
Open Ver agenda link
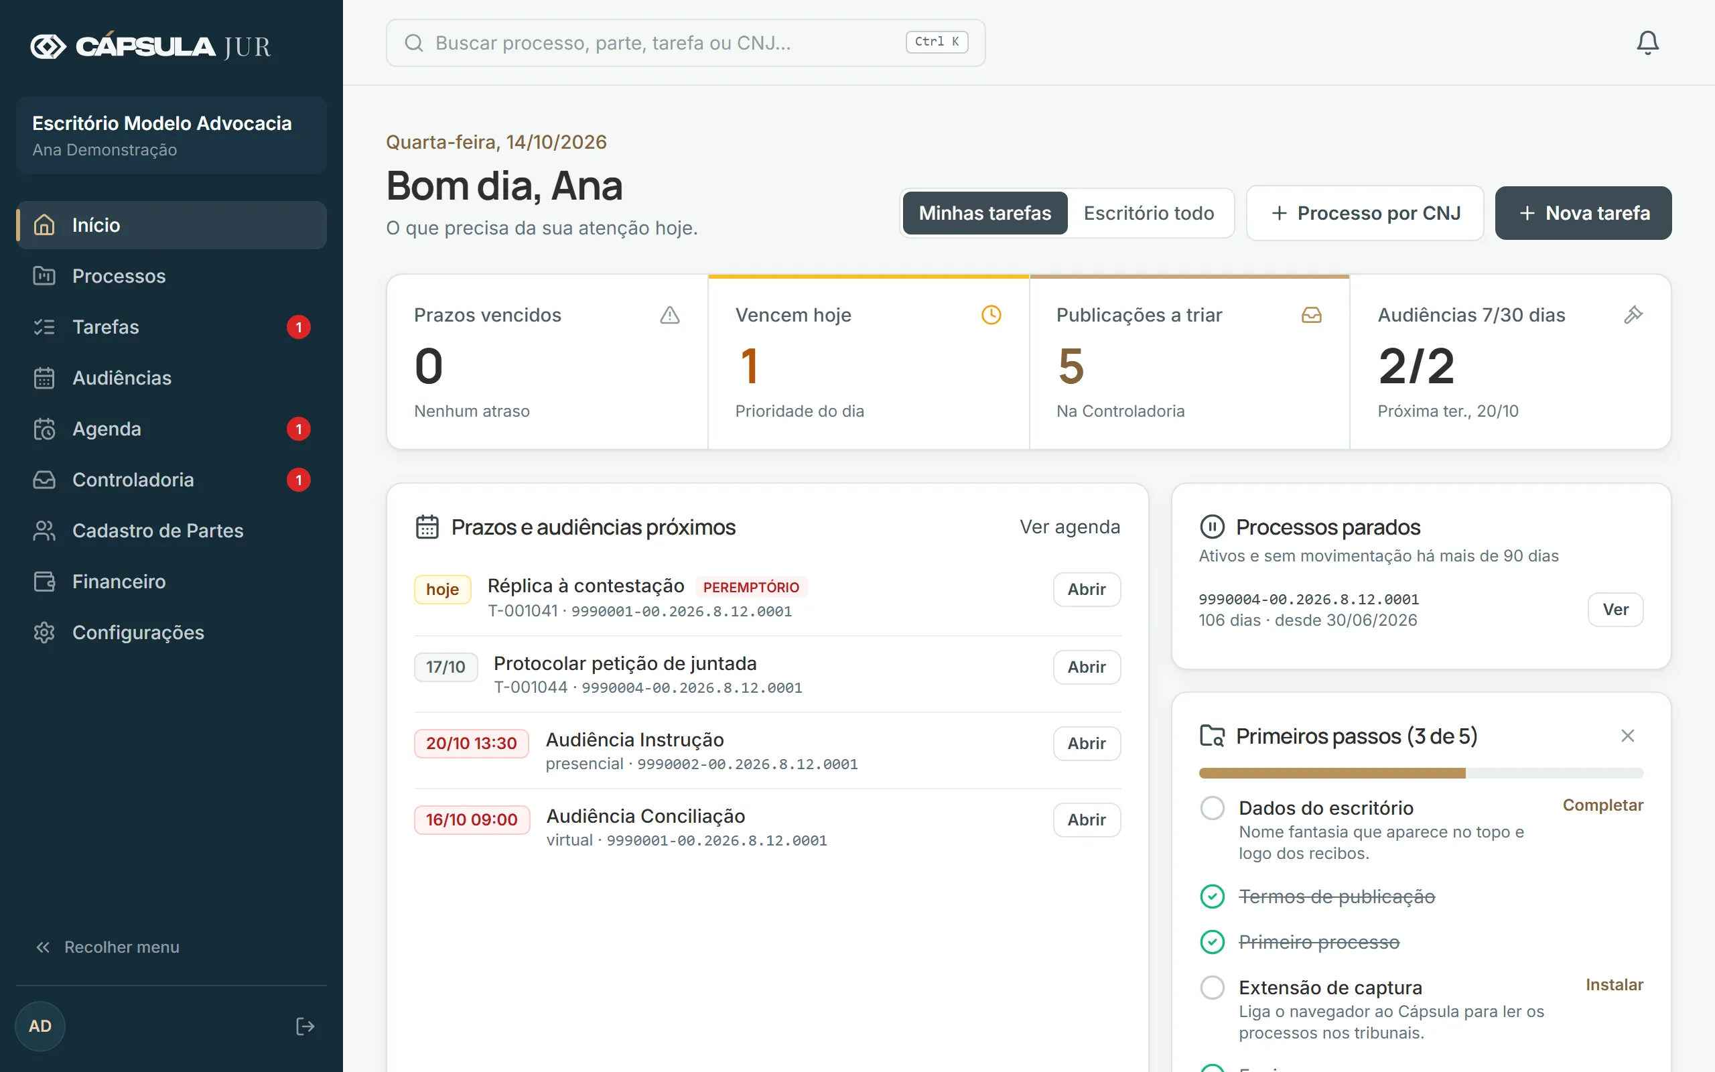click(1069, 527)
